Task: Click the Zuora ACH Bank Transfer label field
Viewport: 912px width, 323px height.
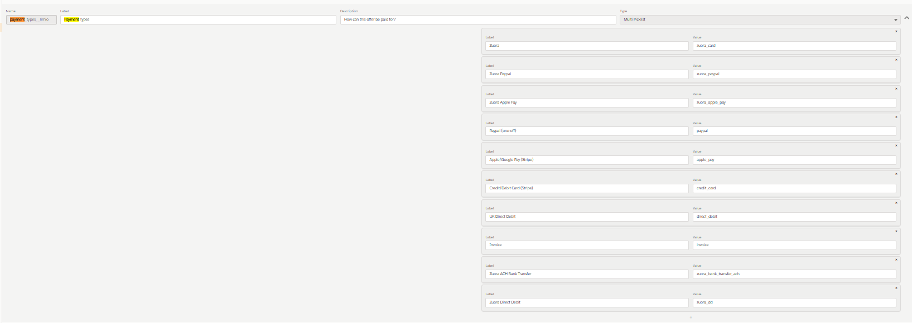Action: click(587, 274)
